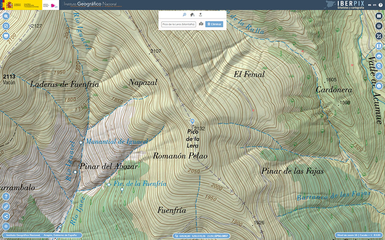Switch to address search with house icon

[192, 15]
